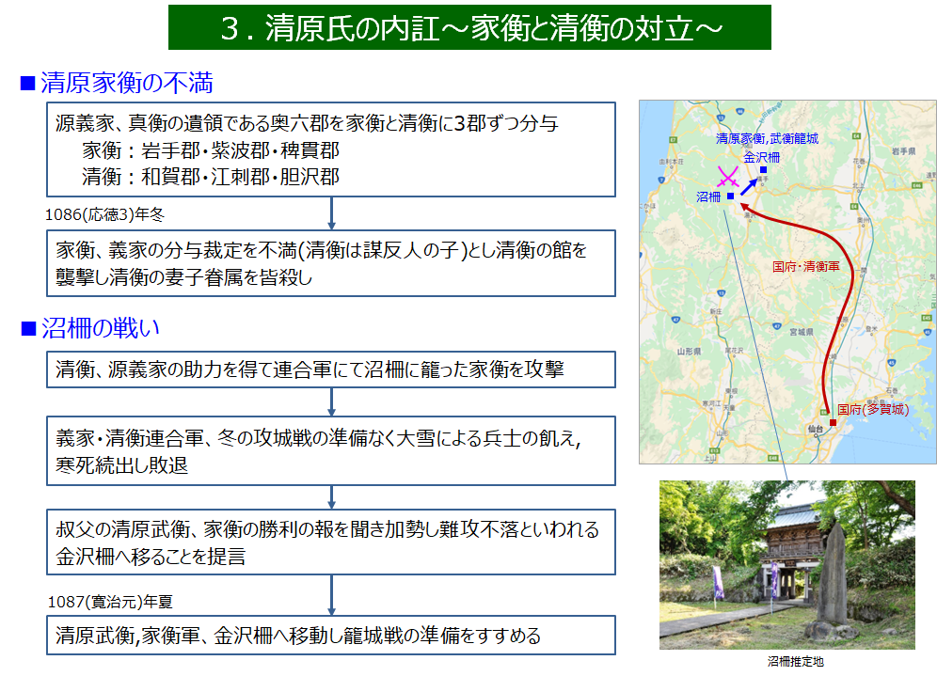Select the green title banner 清原氏の内訌
The height and width of the screenshot is (676, 937).
469,27
